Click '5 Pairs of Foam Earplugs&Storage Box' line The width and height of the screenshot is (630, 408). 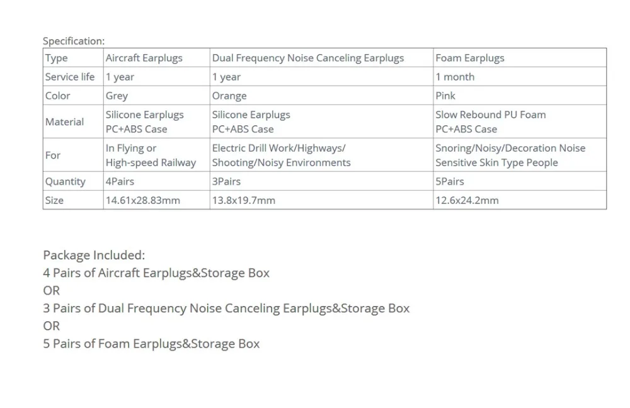tap(151, 344)
